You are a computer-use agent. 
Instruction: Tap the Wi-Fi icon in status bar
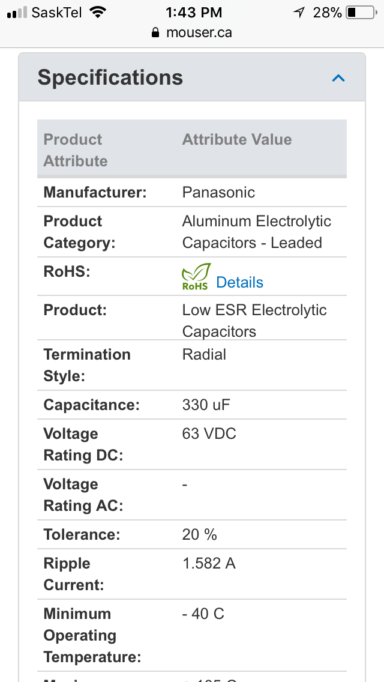98,12
